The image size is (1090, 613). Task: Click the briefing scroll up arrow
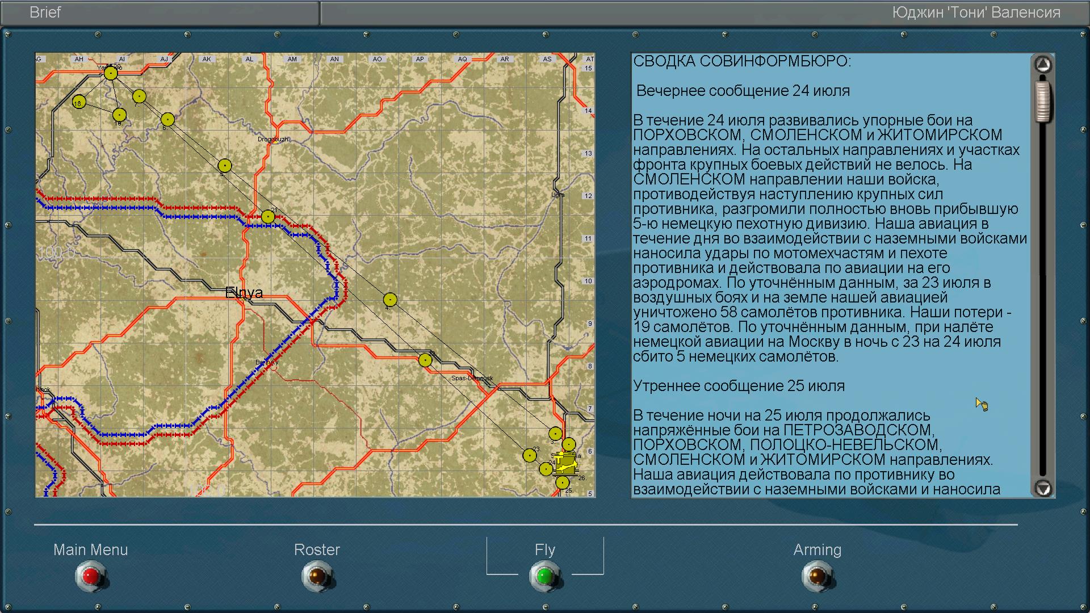tap(1043, 65)
